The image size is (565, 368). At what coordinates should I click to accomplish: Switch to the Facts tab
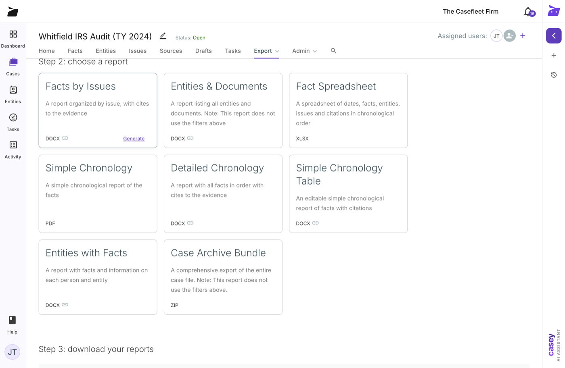pyautogui.click(x=75, y=51)
